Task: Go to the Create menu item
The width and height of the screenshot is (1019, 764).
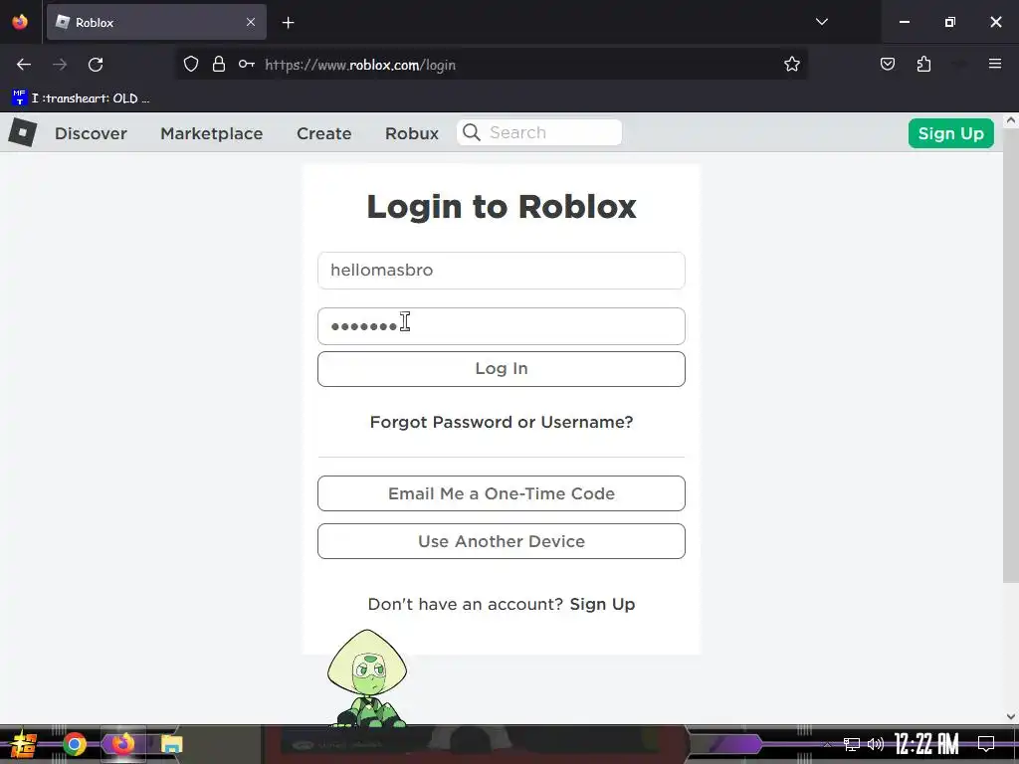Action: (324, 133)
